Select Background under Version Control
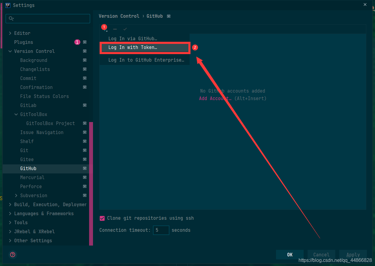Screen dimensions: 375x266 point(34,60)
